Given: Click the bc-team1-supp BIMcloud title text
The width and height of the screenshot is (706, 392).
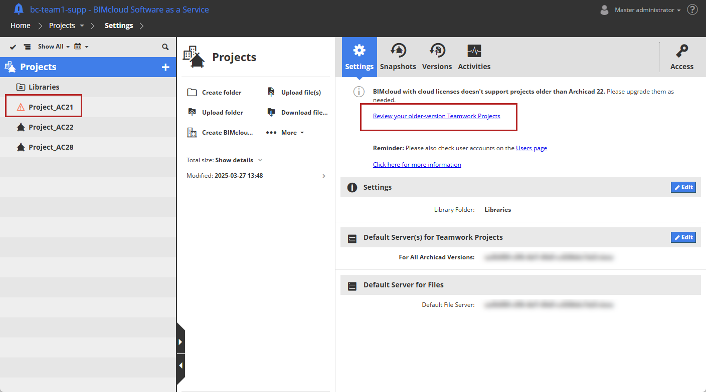Looking at the screenshot, I should pyautogui.click(x=120, y=10).
